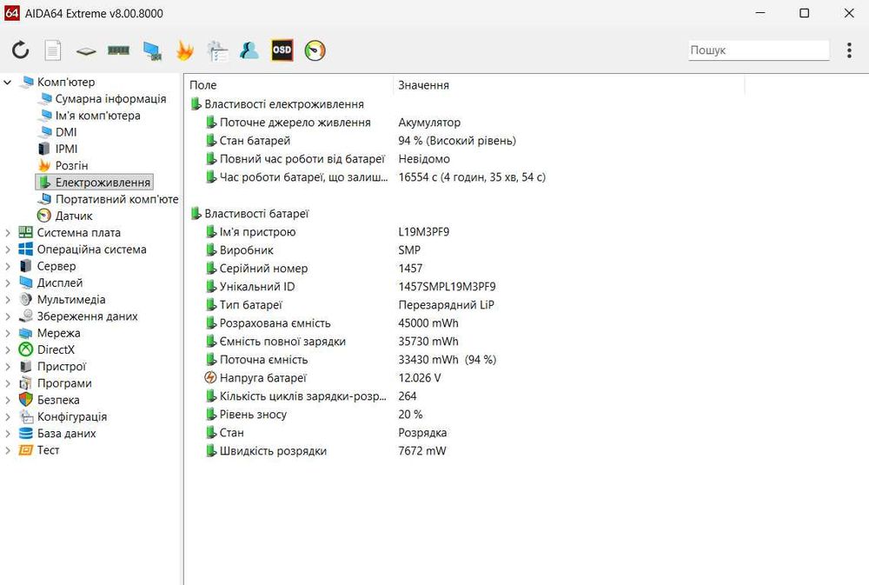Maximize the AIDA64 window
Viewport: 869px width, 585px height.
point(804,13)
